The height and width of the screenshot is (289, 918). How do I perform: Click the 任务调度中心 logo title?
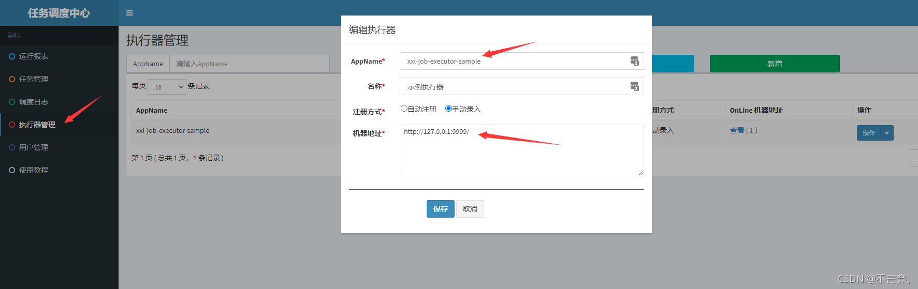tap(59, 13)
